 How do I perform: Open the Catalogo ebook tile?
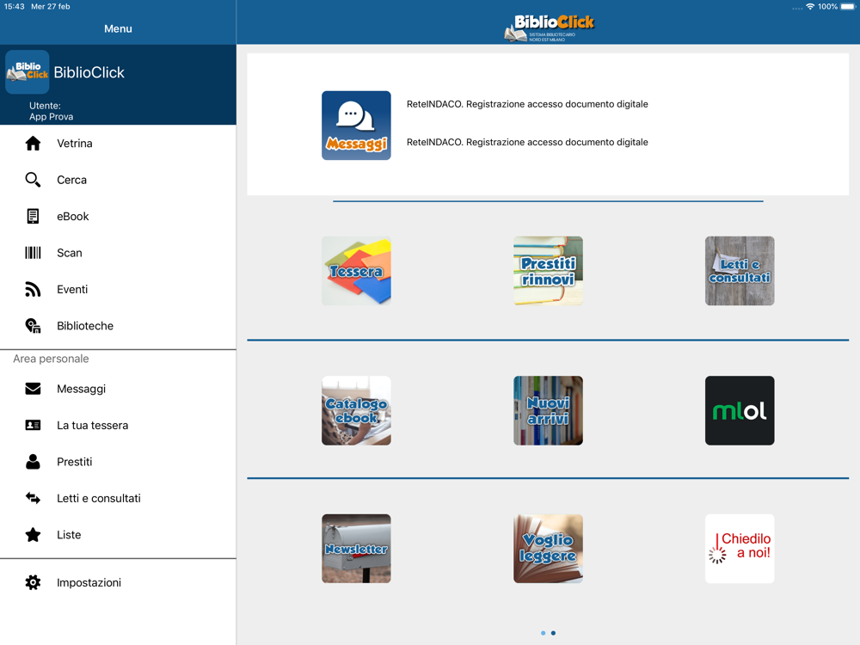click(356, 410)
